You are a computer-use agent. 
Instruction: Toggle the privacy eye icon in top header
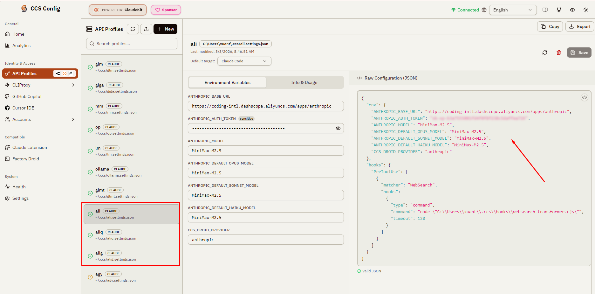[572, 10]
